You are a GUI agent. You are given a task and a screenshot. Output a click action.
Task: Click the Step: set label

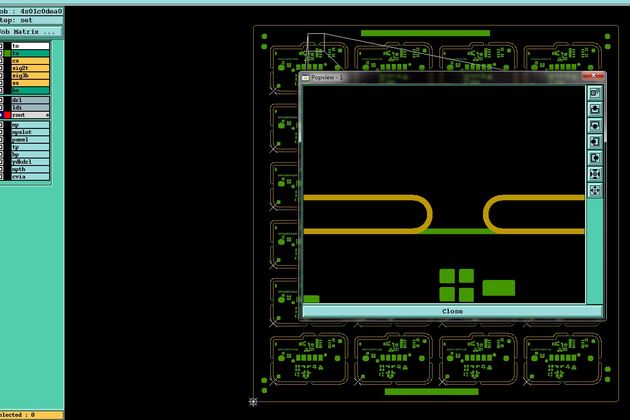pos(31,20)
